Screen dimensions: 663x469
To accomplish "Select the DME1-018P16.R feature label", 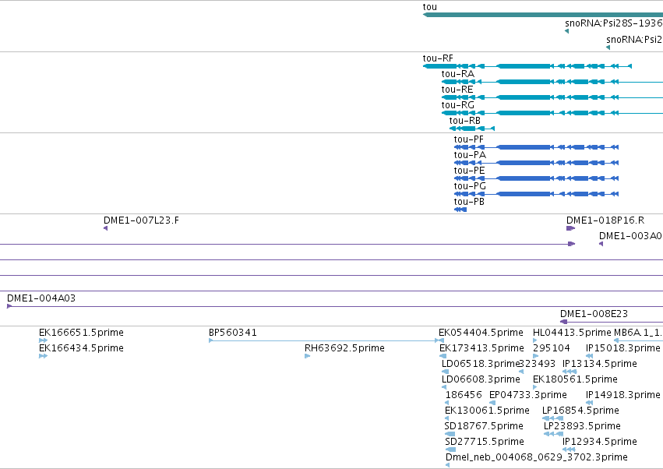I will [605, 220].
